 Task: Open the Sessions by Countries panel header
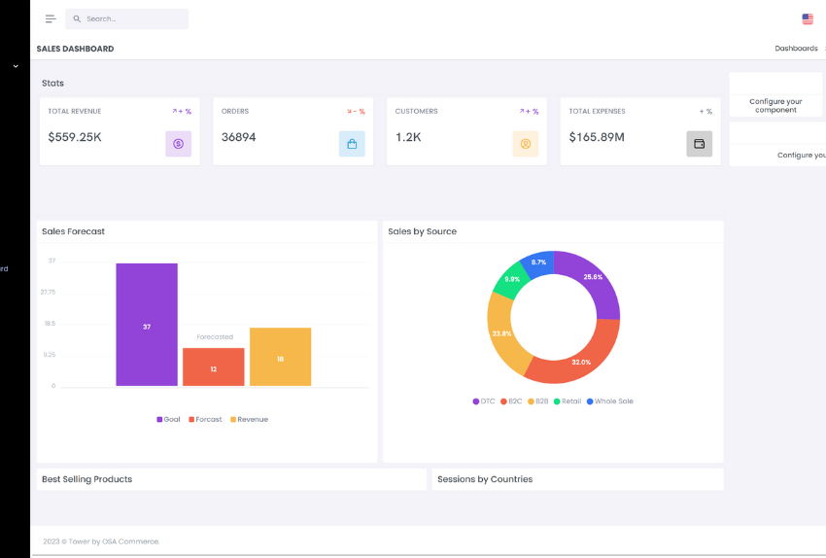click(577, 479)
